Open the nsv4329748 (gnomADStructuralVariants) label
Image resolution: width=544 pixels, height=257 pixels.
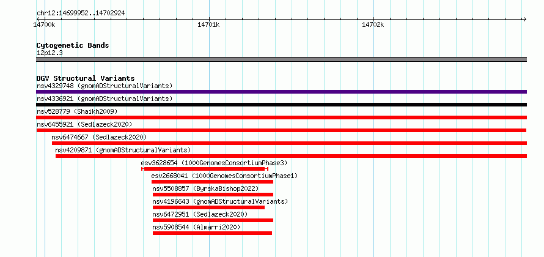tap(105, 86)
